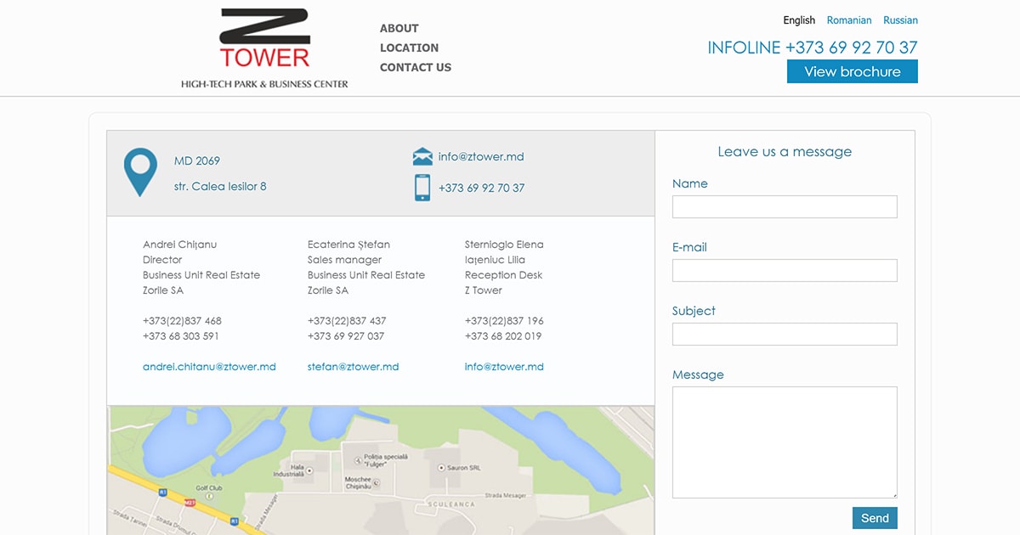The image size is (1020, 535).
Task: Open the ABOUT menu item
Action: [x=399, y=28]
